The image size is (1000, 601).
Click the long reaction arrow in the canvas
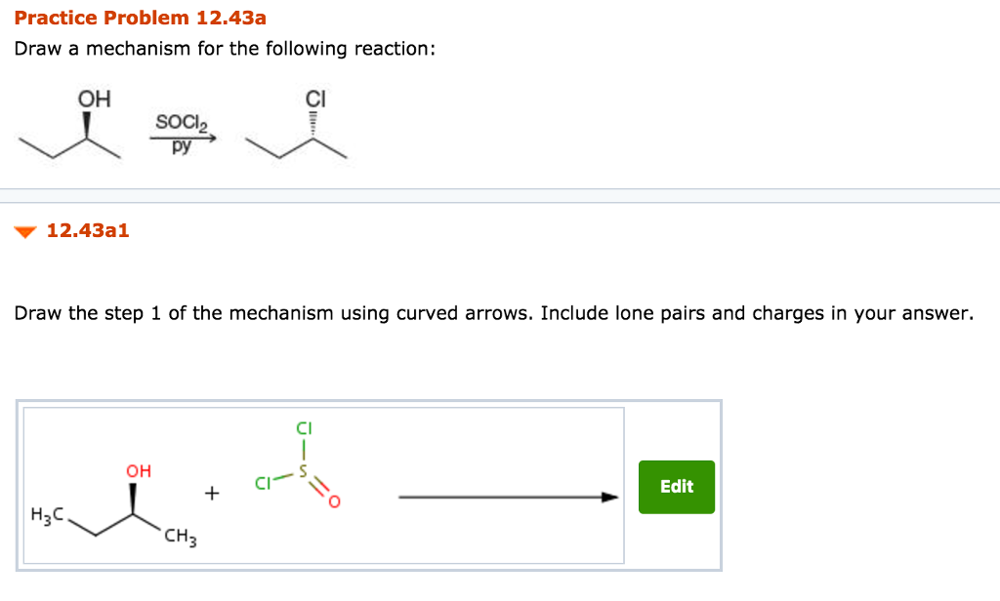(x=508, y=498)
